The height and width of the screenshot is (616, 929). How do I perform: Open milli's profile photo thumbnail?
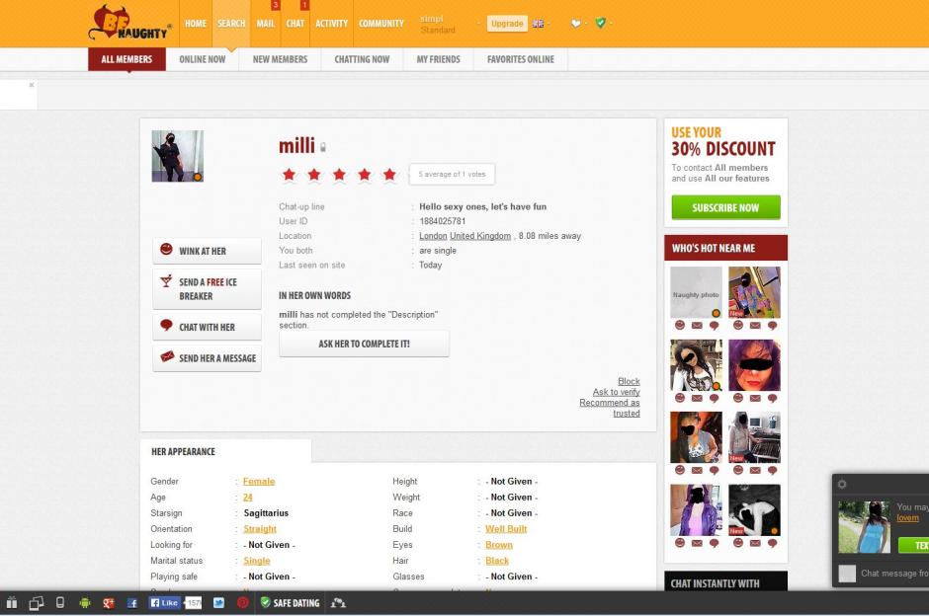tap(177, 156)
